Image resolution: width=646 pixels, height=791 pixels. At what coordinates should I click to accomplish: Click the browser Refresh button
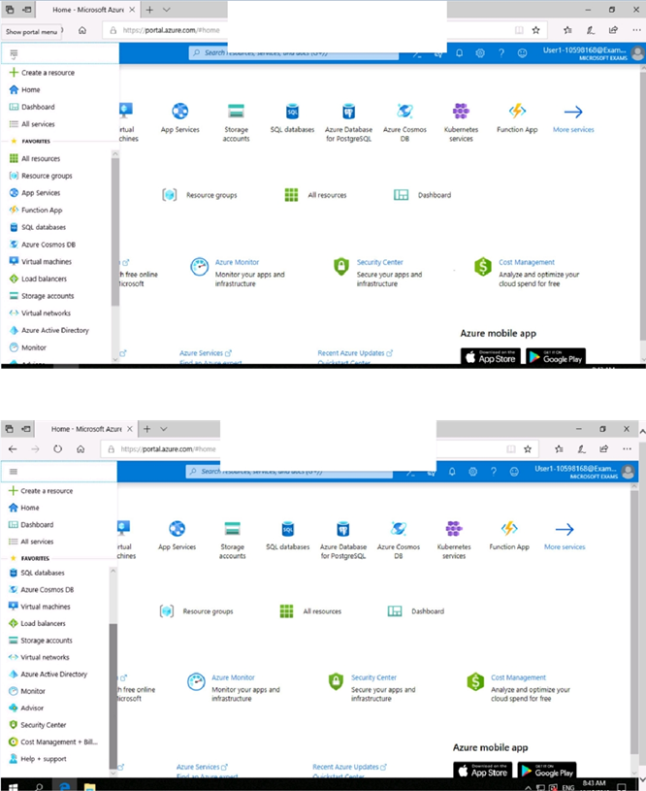[x=57, y=449]
